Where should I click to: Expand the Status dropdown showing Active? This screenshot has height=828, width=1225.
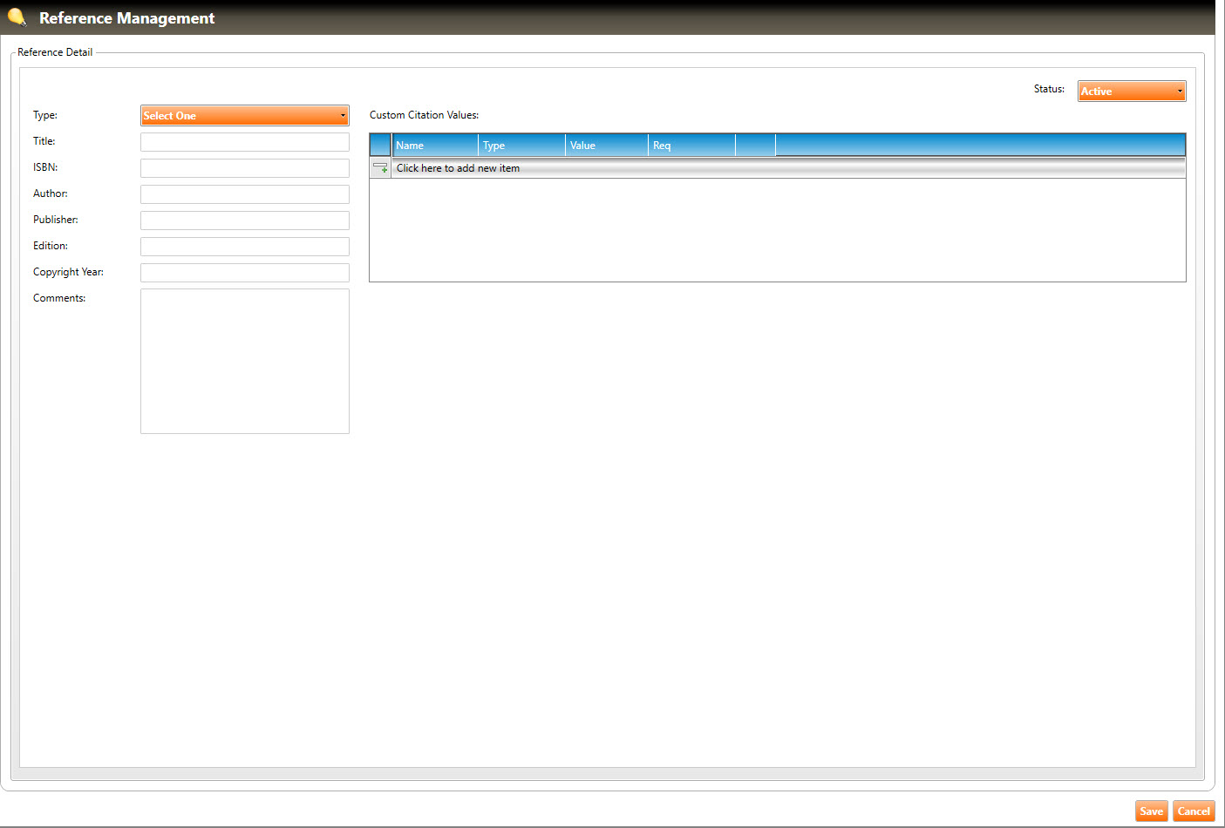point(1131,91)
